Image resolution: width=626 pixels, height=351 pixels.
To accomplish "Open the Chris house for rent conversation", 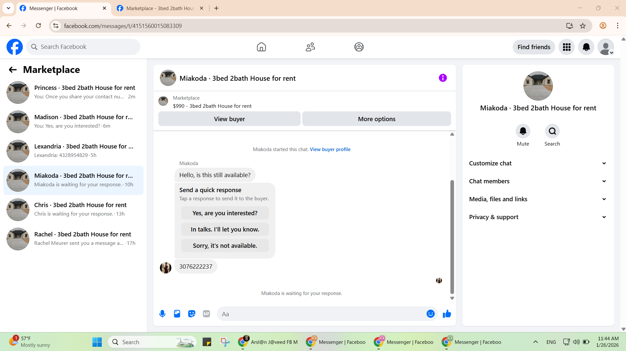I will [73, 210].
